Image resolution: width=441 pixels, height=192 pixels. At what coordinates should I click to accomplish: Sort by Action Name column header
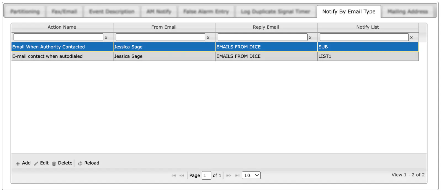62,27
